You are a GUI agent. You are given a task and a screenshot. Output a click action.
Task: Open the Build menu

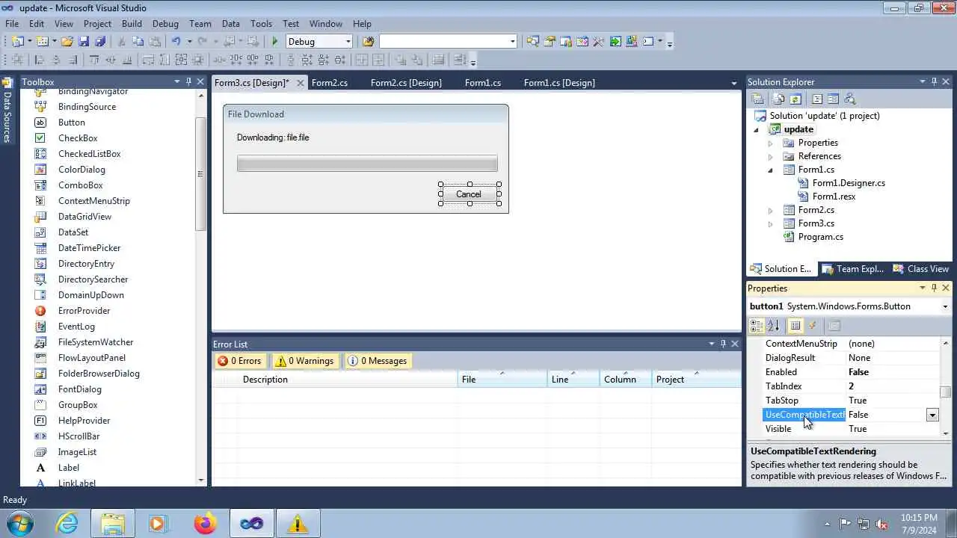tap(132, 24)
